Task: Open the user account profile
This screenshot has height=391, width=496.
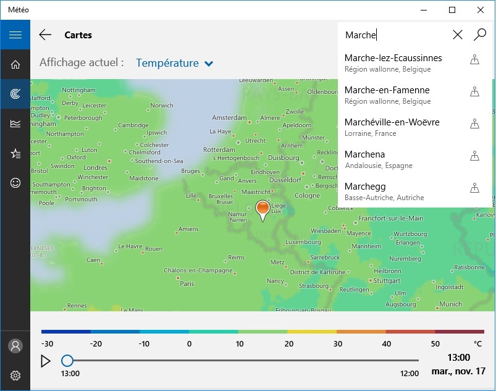Action: 15,346
